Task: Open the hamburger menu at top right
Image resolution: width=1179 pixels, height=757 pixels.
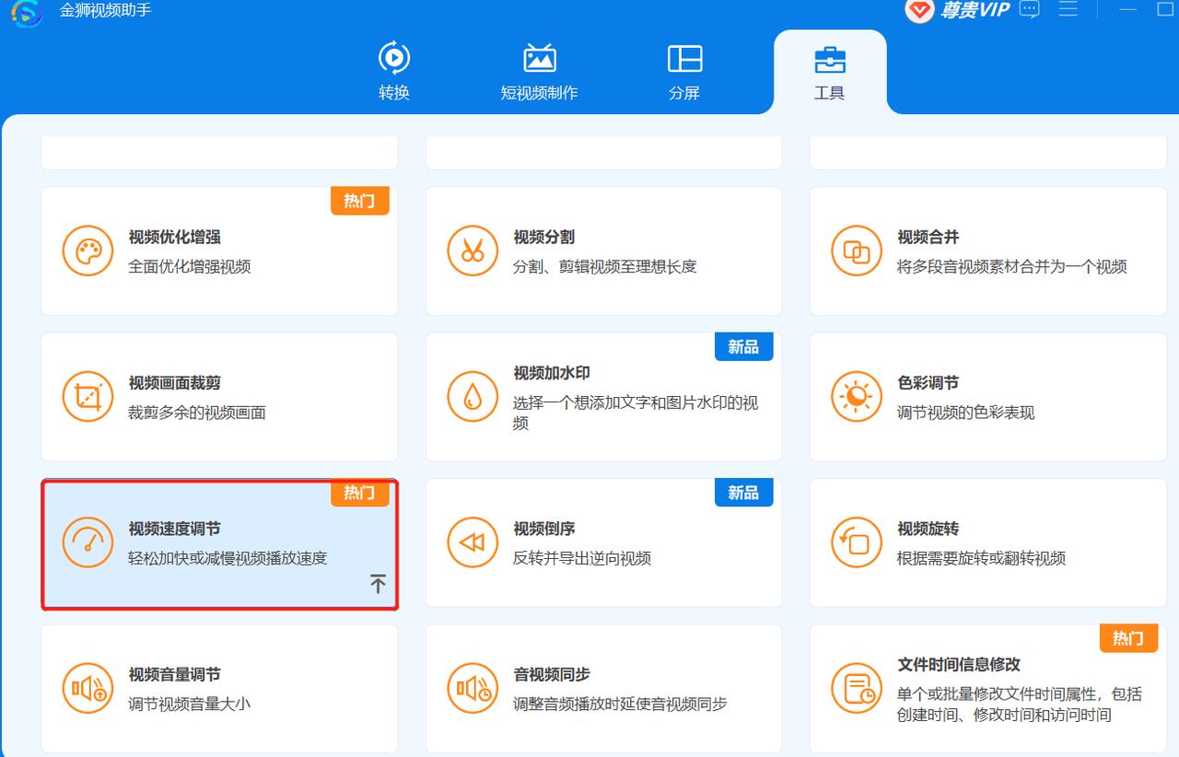Action: [x=1068, y=10]
